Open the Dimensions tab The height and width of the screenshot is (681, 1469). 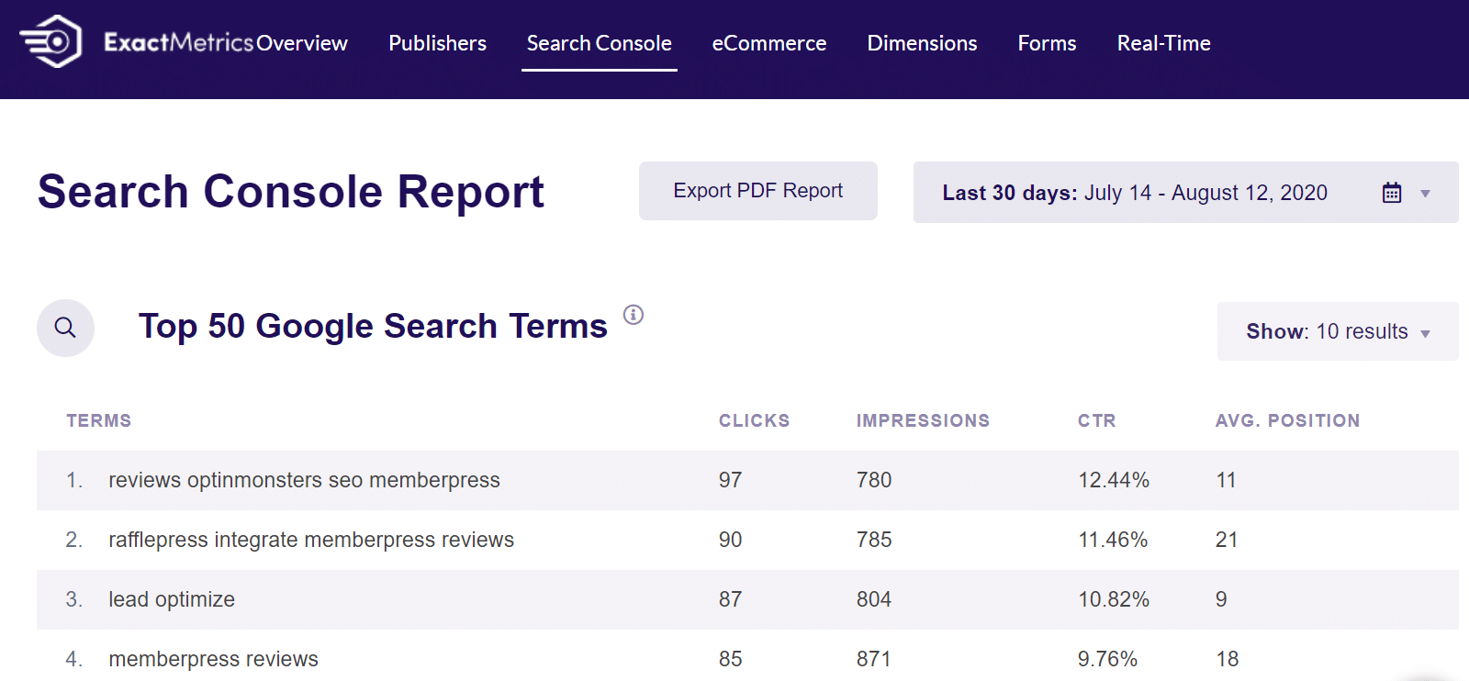922,43
